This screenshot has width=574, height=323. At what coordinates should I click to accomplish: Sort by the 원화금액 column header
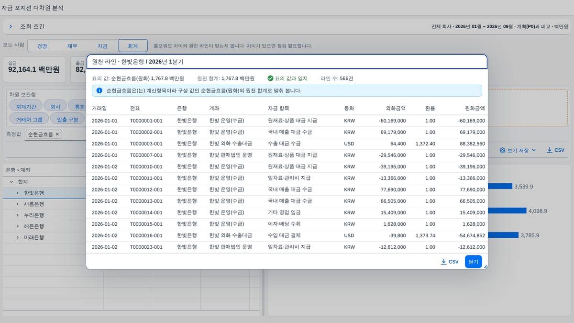(x=475, y=109)
